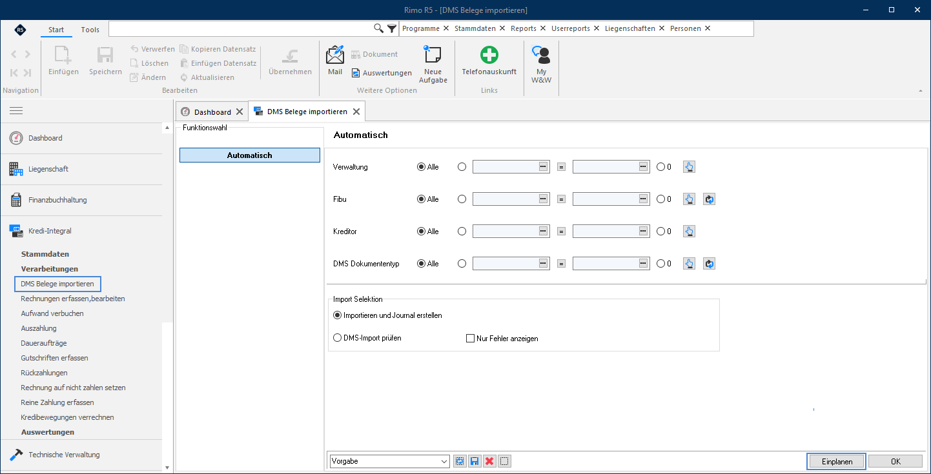931x474 pixels.
Task: Click the Kredi-Integral icon in sidebar
Action: tap(16, 231)
